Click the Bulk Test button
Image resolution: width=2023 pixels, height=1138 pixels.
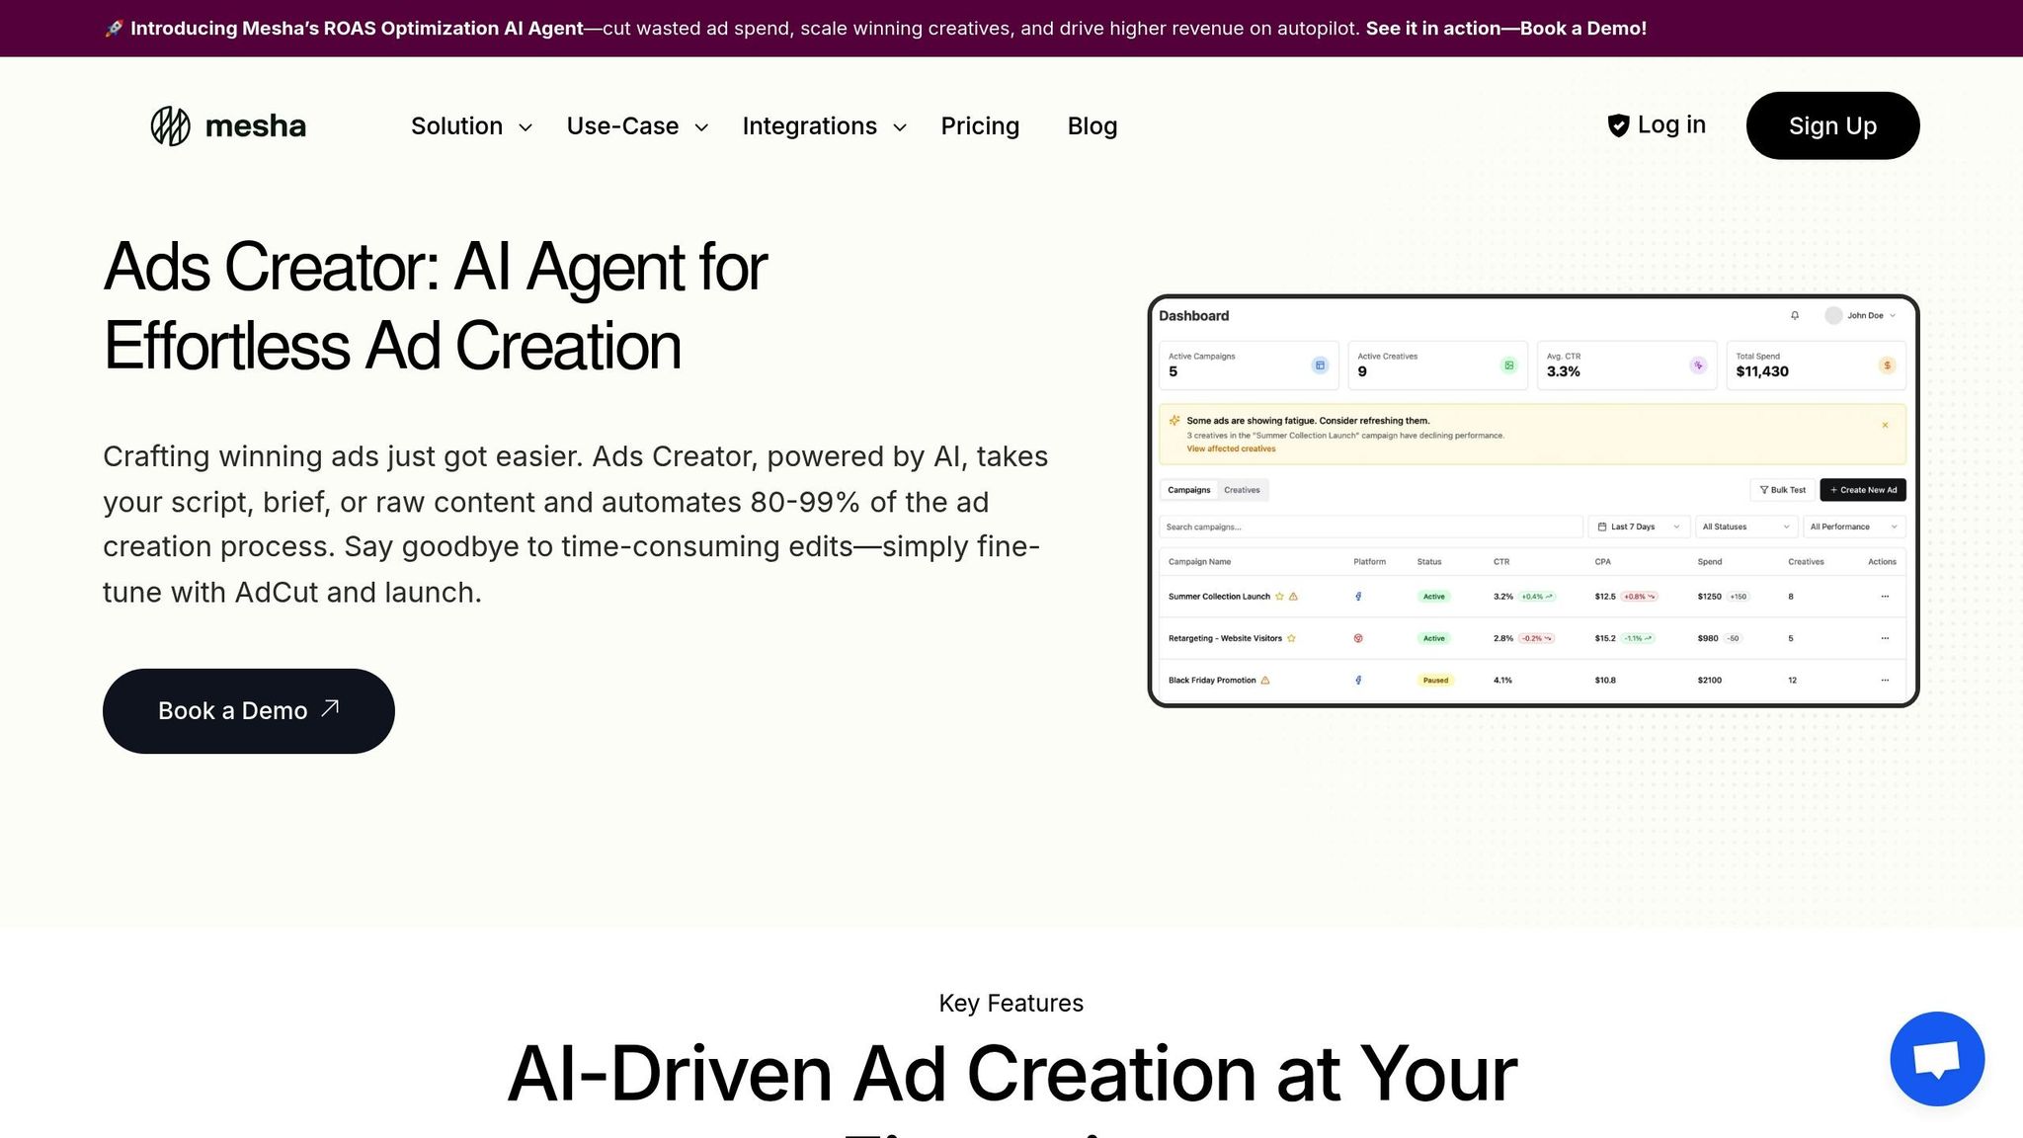click(x=1783, y=490)
